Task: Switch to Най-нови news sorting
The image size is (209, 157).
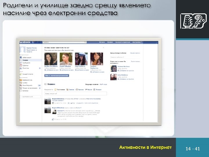Action: point(103,84)
